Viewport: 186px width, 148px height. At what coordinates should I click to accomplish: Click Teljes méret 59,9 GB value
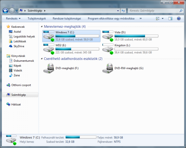pos(118,138)
